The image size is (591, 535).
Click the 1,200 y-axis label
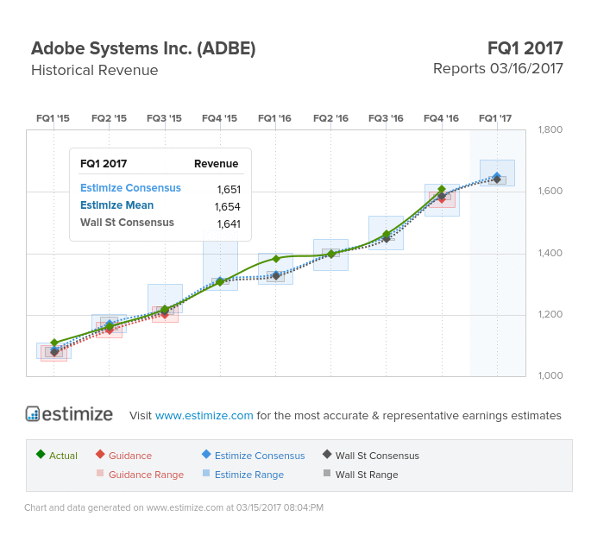pos(550,314)
